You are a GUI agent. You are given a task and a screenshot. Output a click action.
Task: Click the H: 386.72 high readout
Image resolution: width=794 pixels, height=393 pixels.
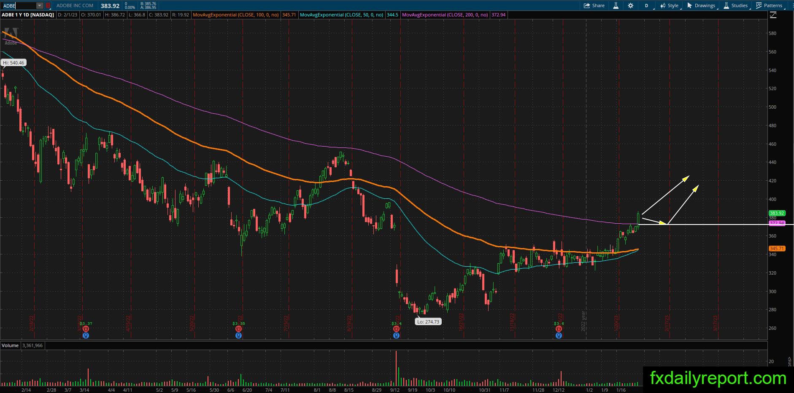(x=114, y=15)
